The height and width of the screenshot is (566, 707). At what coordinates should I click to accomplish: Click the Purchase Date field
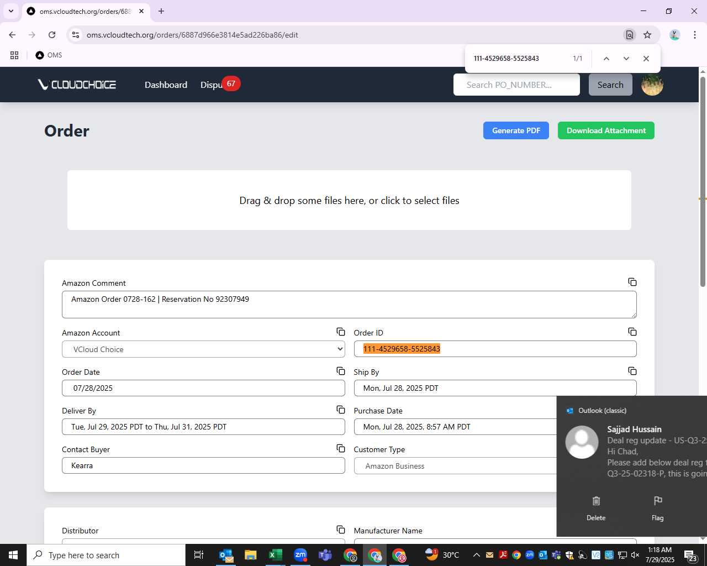point(455,427)
